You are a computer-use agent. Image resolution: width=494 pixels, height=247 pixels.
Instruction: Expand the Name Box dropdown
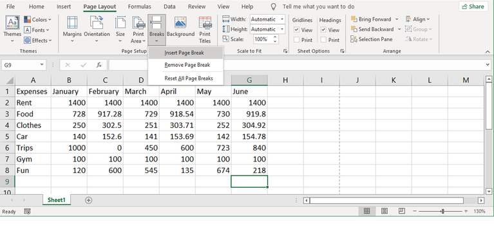pyautogui.click(x=42, y=65)
